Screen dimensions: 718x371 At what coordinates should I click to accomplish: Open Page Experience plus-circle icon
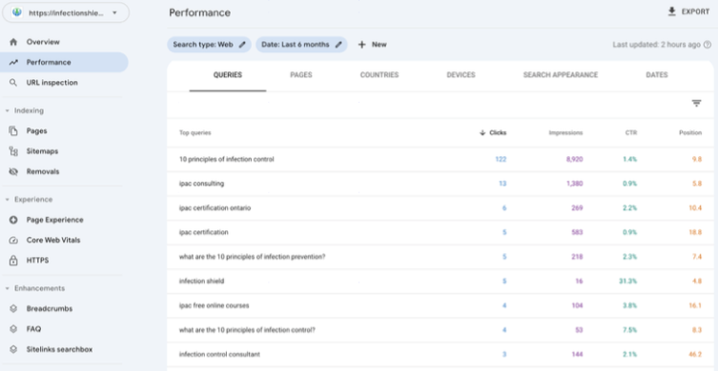[13, 220]
